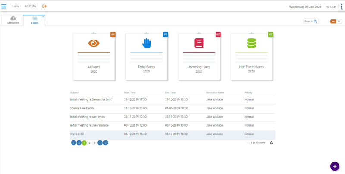Click start time 28-11-2019 12:30

tap(135, 117)
